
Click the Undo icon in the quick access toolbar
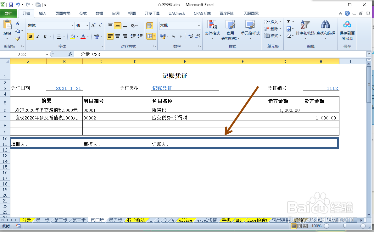pyautogui.click(x=18, y=4)
